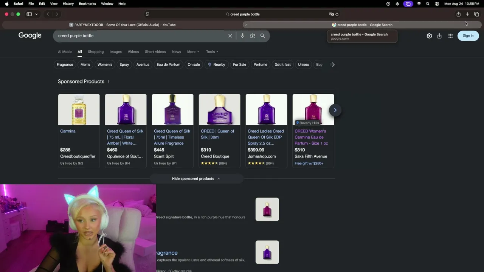Viewport: 484px width, 272px height.
Task: Show the Safari sidebar
Action: pyautogui.click(x=29, y=14)
